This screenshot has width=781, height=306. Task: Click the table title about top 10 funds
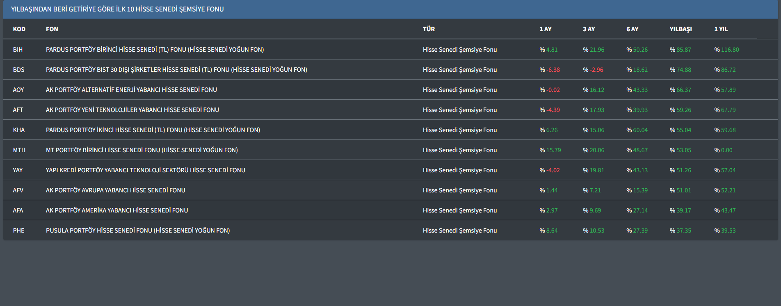[117, 9]
